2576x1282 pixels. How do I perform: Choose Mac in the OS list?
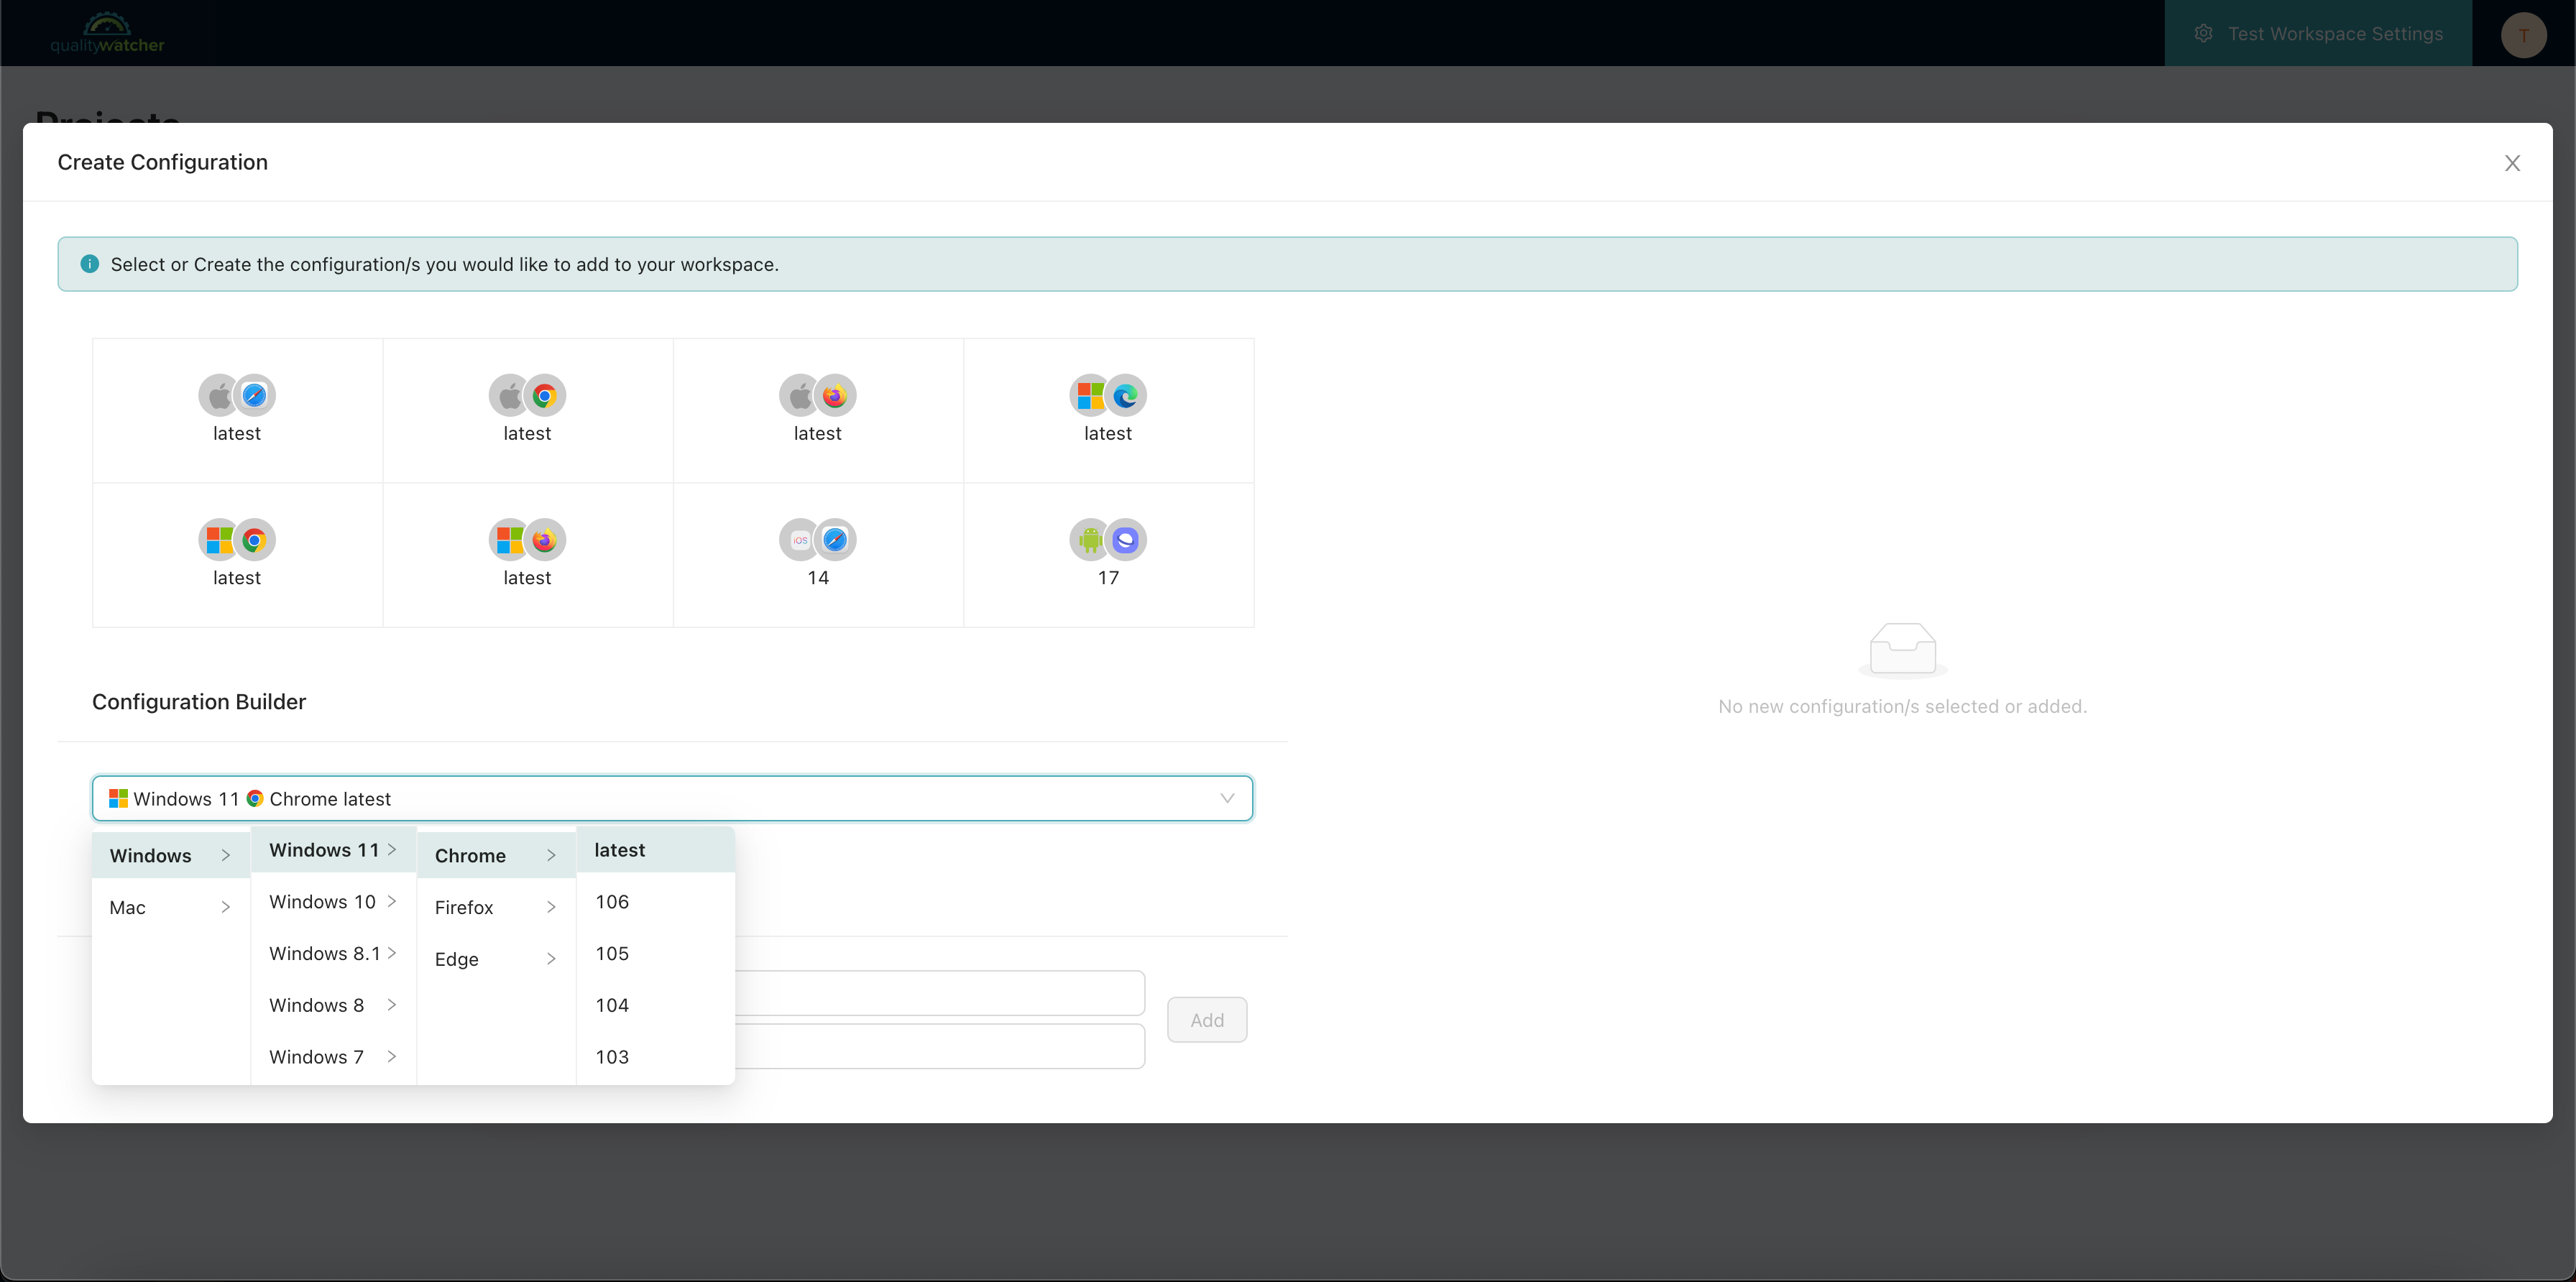click(x=171, y=907)
